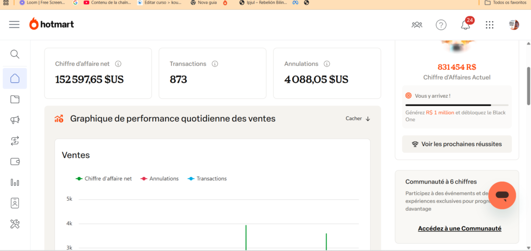Open the wallet icon in sidebar
This screenshot has height=251, width=531.
[x=15, y=161]
